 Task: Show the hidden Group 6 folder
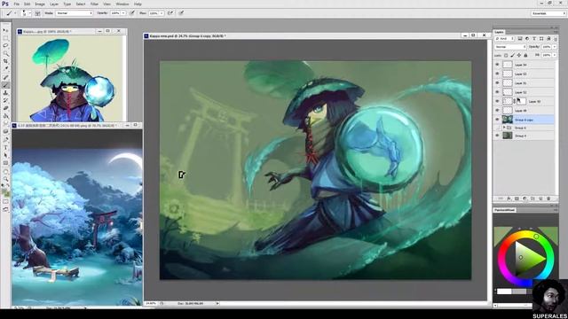coord(497,128)
